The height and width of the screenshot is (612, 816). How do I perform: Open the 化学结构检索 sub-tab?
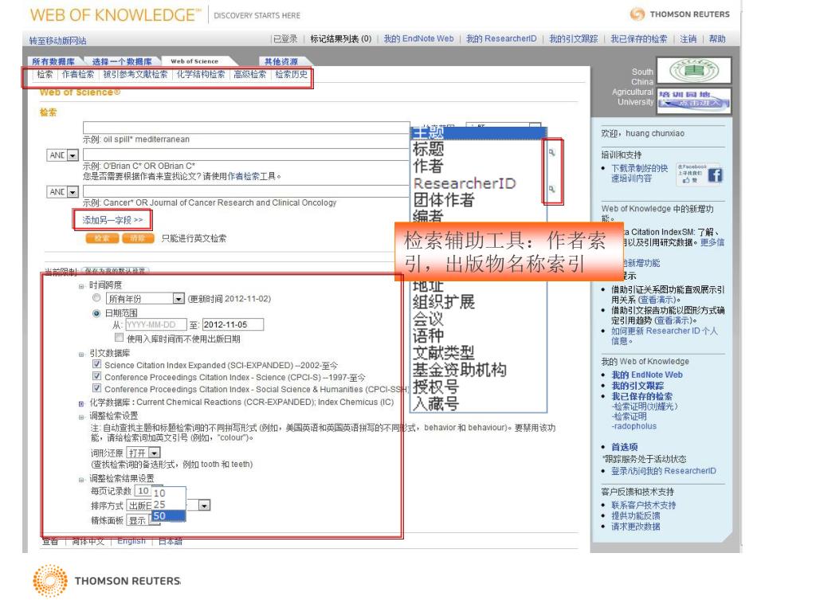200,74
